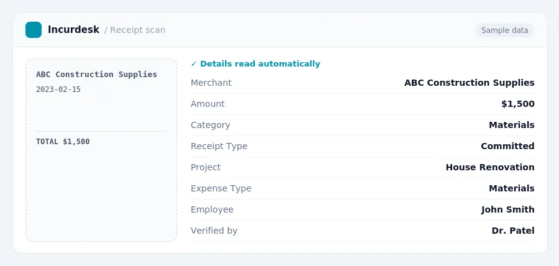Image resolution: width=559 pixels, height=266 pixels.
Task: Select the Committed receipt type value
Action: pos(507,146)
